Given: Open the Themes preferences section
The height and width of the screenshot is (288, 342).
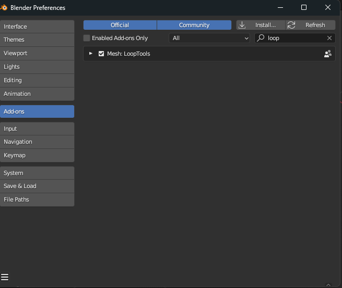Looking at the screenshot, I should pos(37,40).
